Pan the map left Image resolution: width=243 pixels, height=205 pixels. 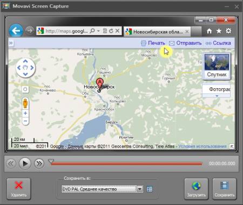click(x=19, y=68)
